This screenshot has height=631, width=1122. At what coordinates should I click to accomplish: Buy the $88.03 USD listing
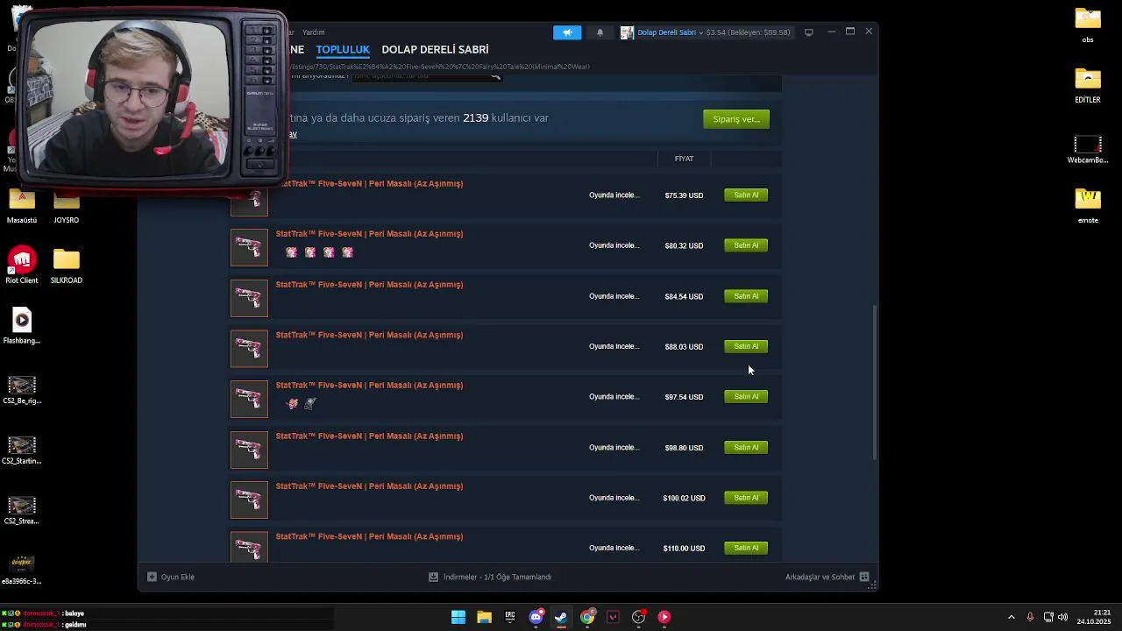pyautogui.click(x=746, y=346)
